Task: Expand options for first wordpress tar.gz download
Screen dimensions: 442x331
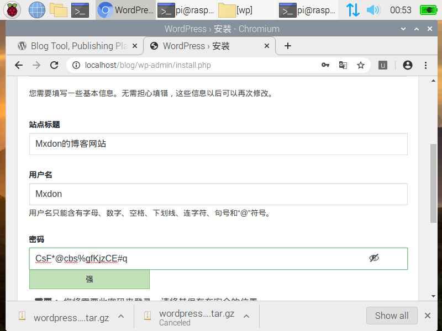Action: 121,316
